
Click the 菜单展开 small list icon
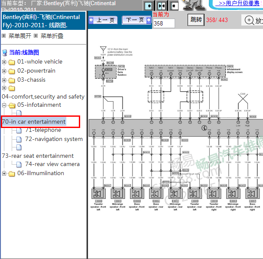click(x=4, y=35)
